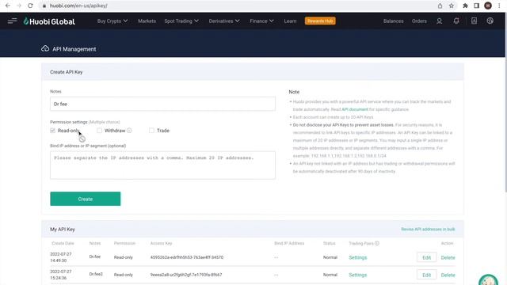This screenshot has height=285, width=507.
Task: Go back using browser back arrow
Action: pos(8,6)
